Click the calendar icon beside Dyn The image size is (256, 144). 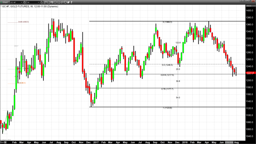pos(5,142)
